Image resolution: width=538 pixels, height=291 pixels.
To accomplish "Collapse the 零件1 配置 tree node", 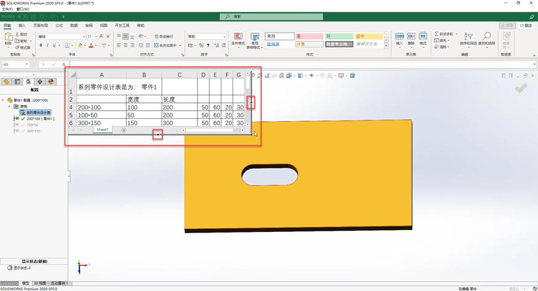I will [3, 100].
